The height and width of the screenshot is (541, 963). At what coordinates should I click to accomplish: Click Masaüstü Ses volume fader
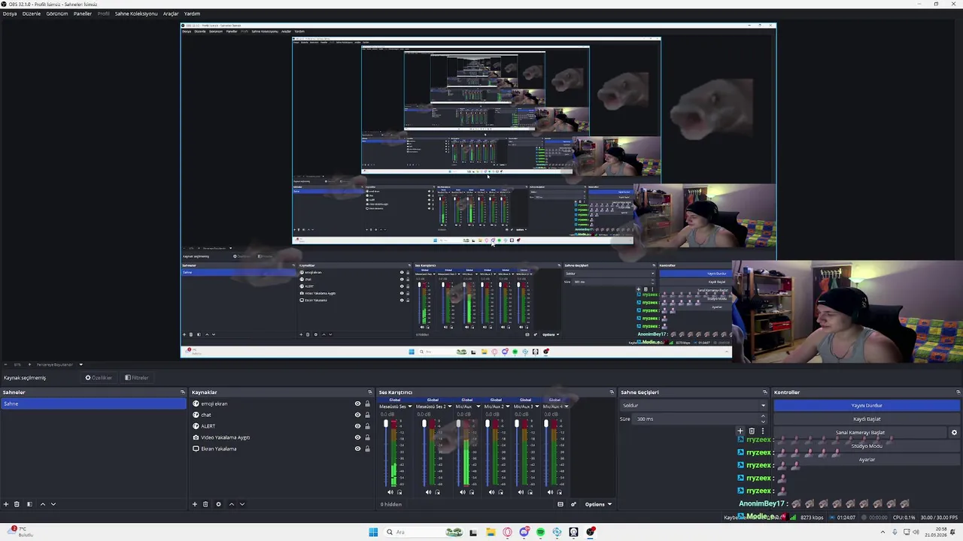pyautogui.click(x=386, y=425)
